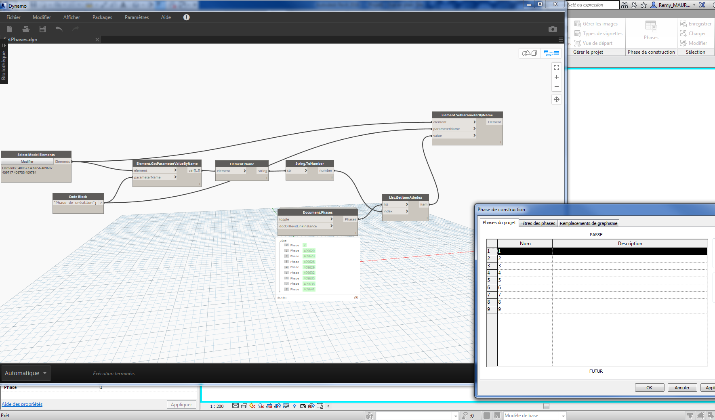Click the New file icon in Dynamo toolbar

(10, 29)
